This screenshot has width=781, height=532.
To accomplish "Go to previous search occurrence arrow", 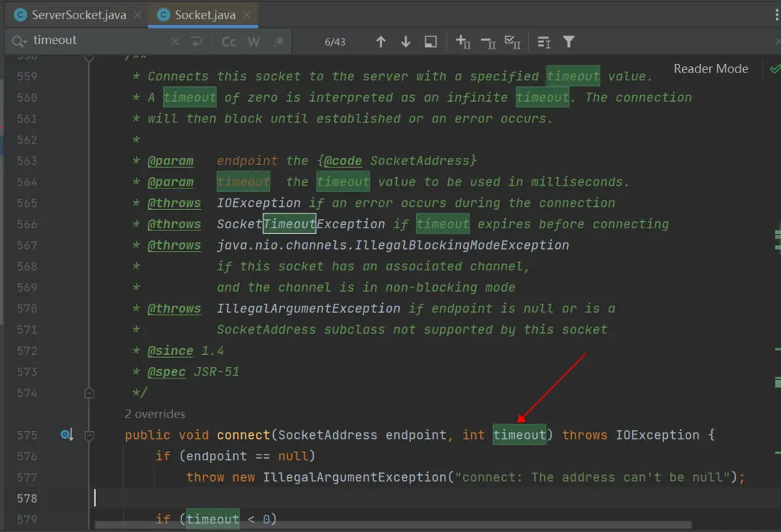I will click(x=381, y=42).
